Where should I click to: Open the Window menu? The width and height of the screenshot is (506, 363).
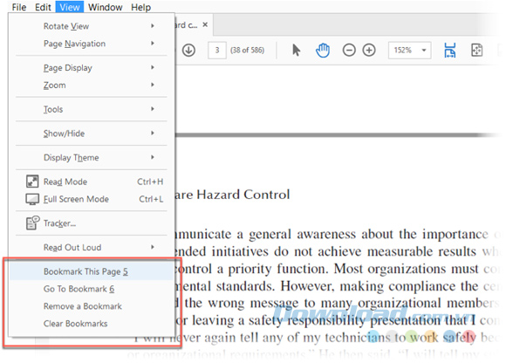106,7
